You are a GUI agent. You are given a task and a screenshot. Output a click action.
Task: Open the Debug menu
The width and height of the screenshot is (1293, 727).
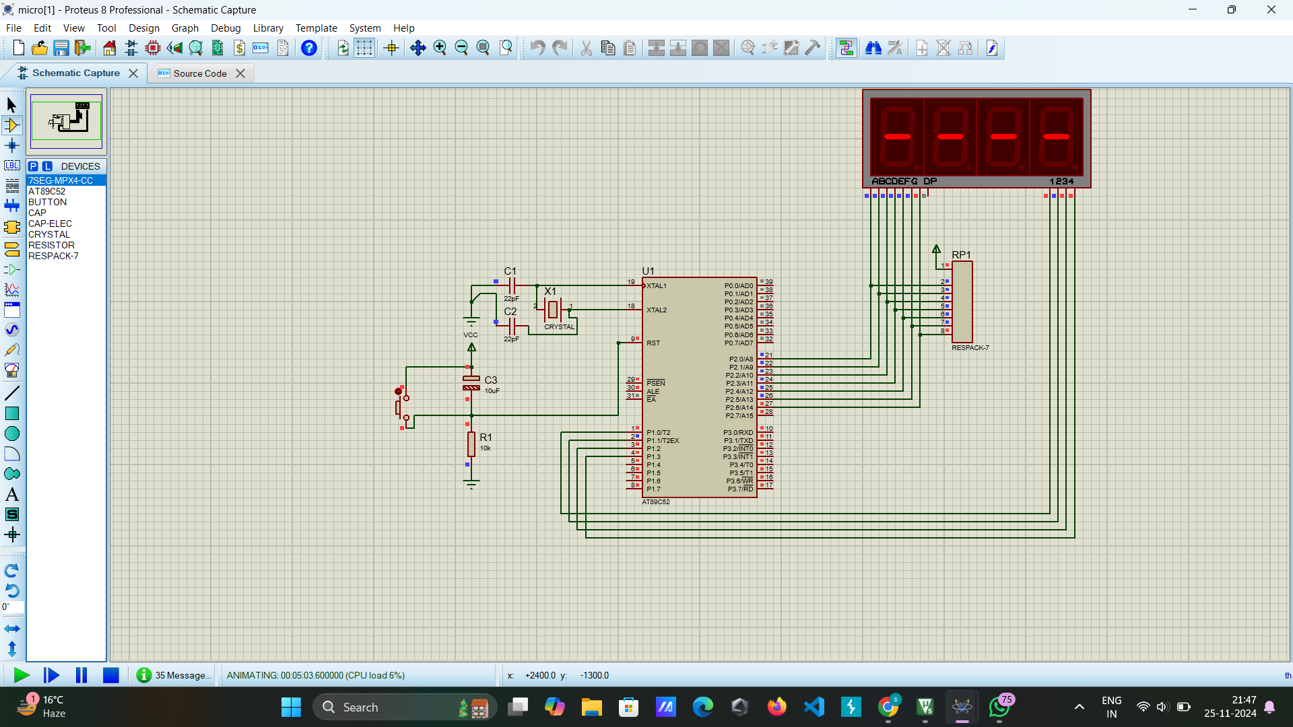225,28
